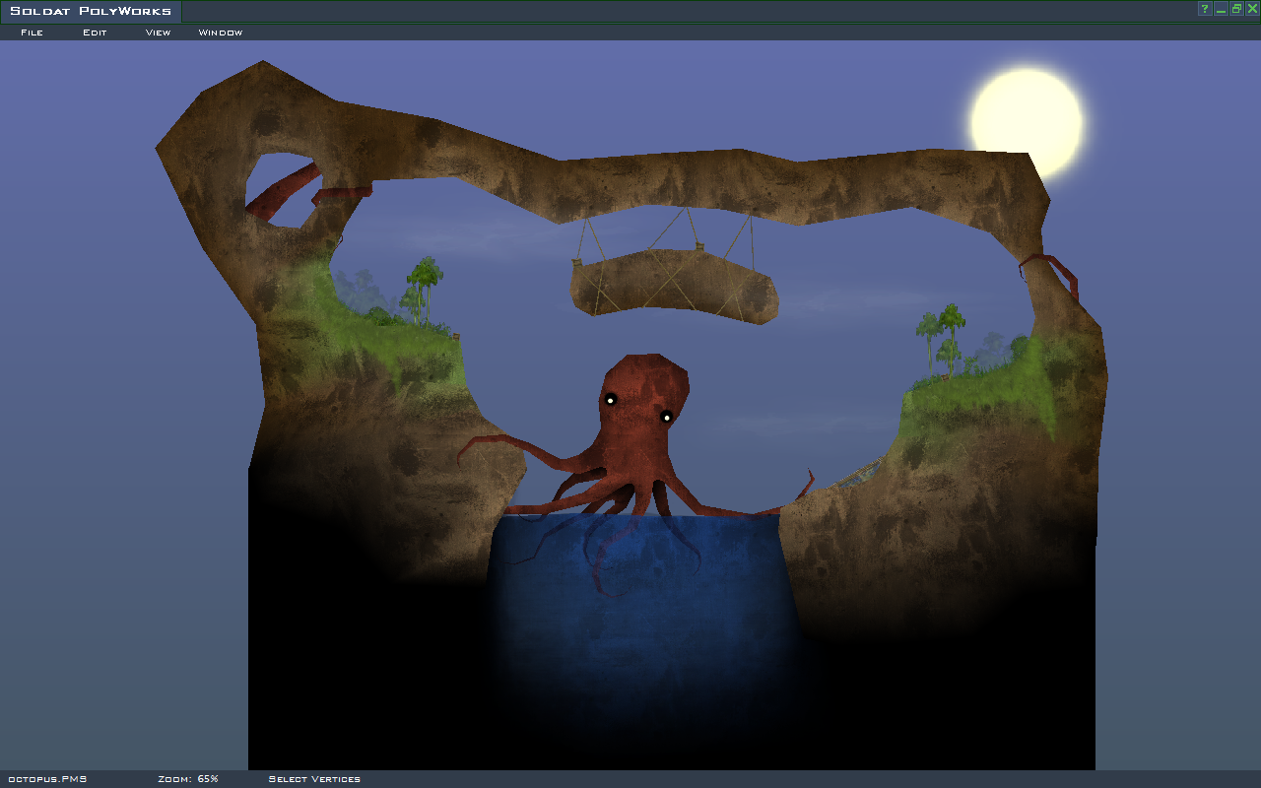Click the octopus's right white eye
The width and height of the screenshot is (1261, 788).
tap(666, 418)
